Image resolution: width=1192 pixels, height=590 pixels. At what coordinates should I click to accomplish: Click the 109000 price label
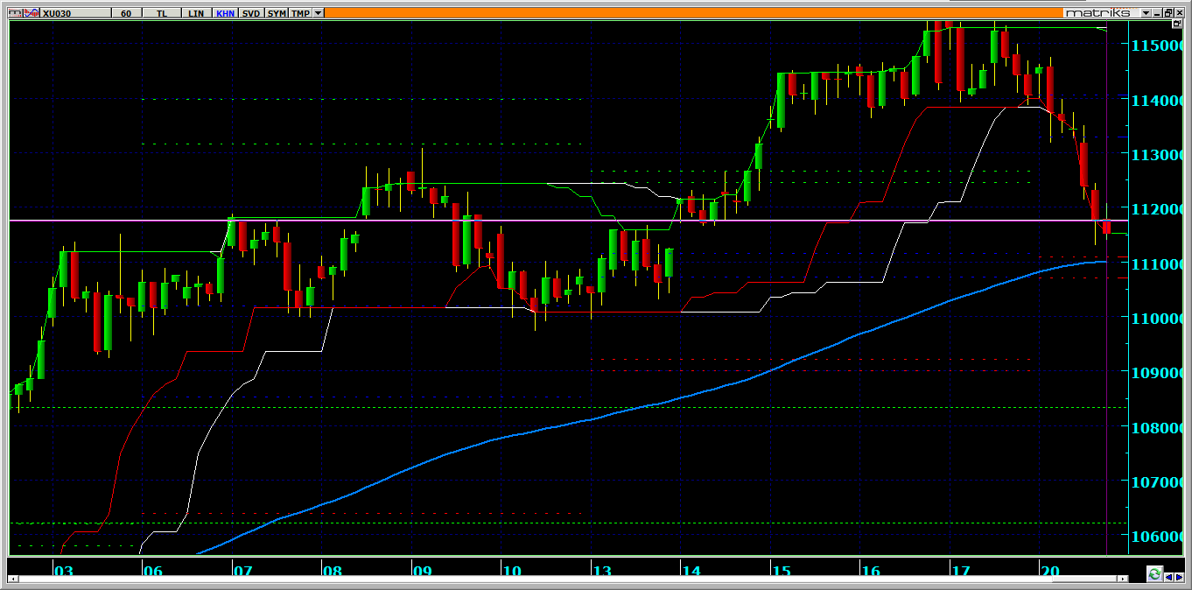[1159, 372]
